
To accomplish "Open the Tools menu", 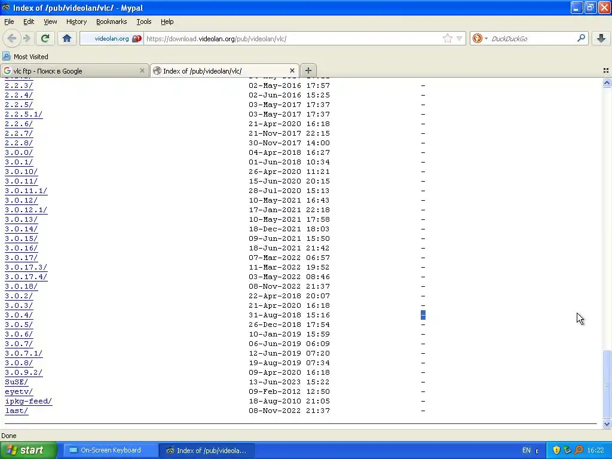I will (x=144, y=22).
